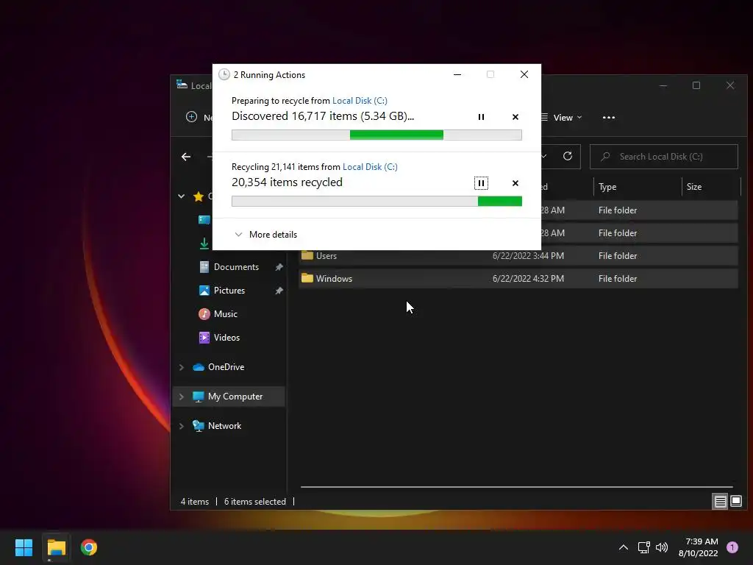Select the Users folder row
The height and width of the screenshot is (565, 753).
point(518,255)
